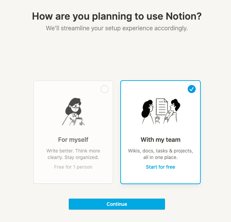
Task: Click the man touching his chin illustration
Action: pyautogui.click(x=172, y=112)
